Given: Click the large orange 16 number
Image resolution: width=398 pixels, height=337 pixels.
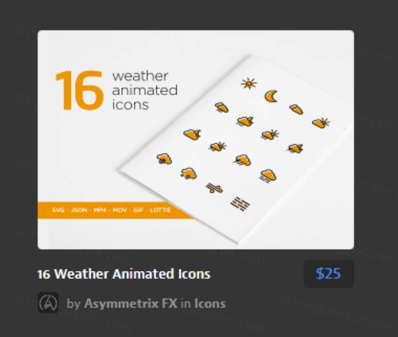Looking at the screenshot, I should coord(79,90).
